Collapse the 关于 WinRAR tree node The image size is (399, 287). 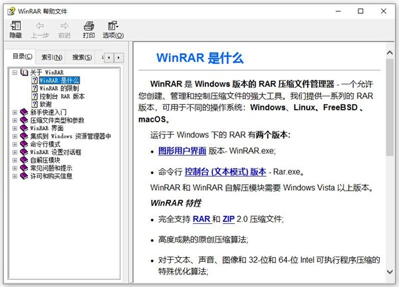[x=15, y=72]
